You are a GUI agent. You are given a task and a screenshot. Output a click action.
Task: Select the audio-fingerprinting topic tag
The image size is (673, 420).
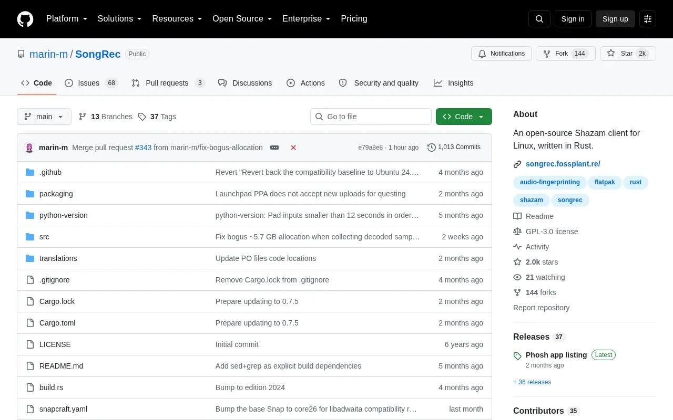pos(550,182)
